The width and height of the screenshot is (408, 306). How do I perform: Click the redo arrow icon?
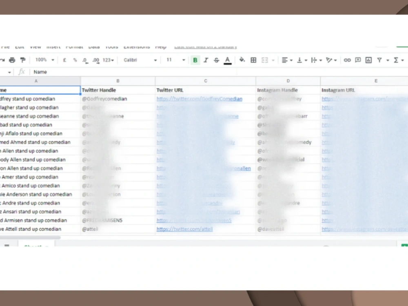(2, 60)
